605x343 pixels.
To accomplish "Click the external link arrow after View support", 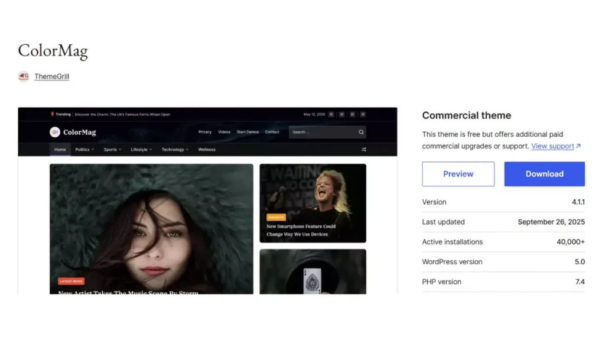I will pos(578,146).
